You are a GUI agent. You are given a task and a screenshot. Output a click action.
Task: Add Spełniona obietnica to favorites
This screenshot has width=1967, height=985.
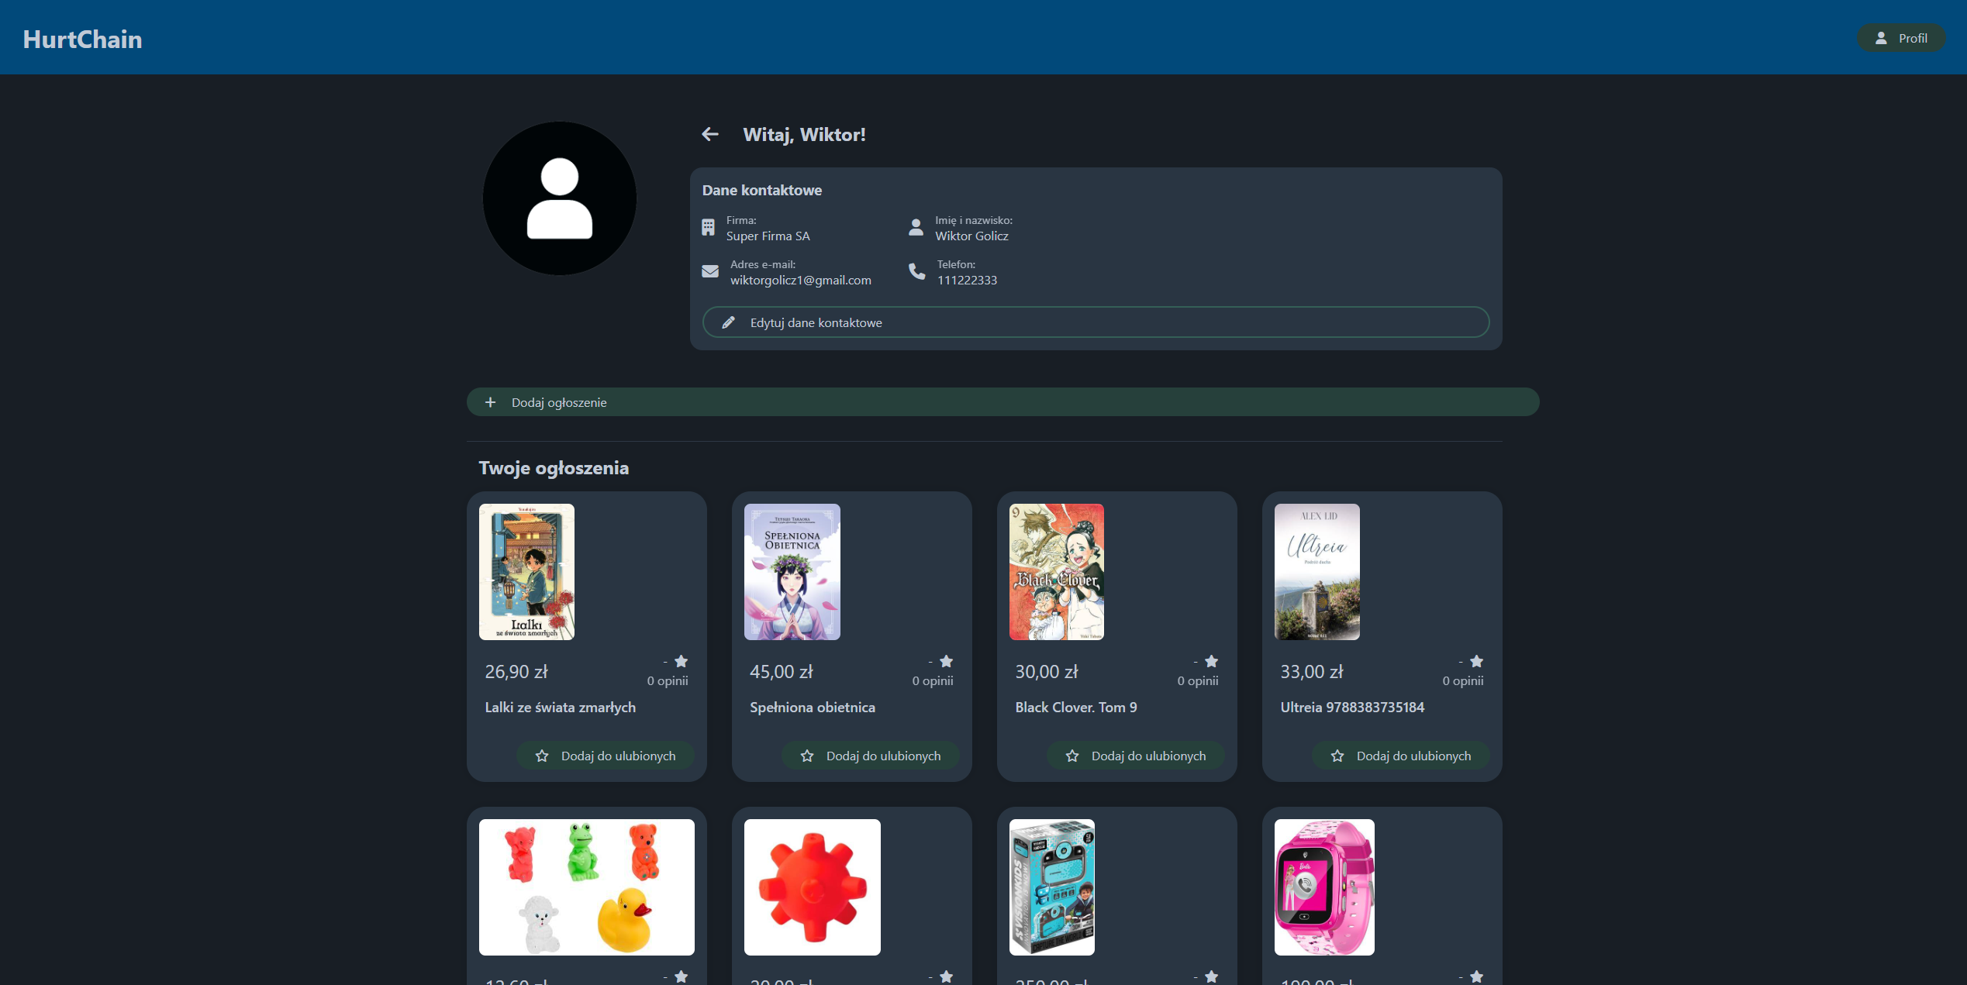click(871, 756)
